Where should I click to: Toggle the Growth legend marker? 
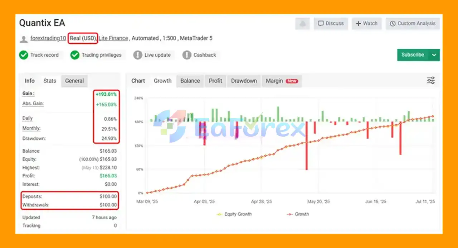coord(289,214)
